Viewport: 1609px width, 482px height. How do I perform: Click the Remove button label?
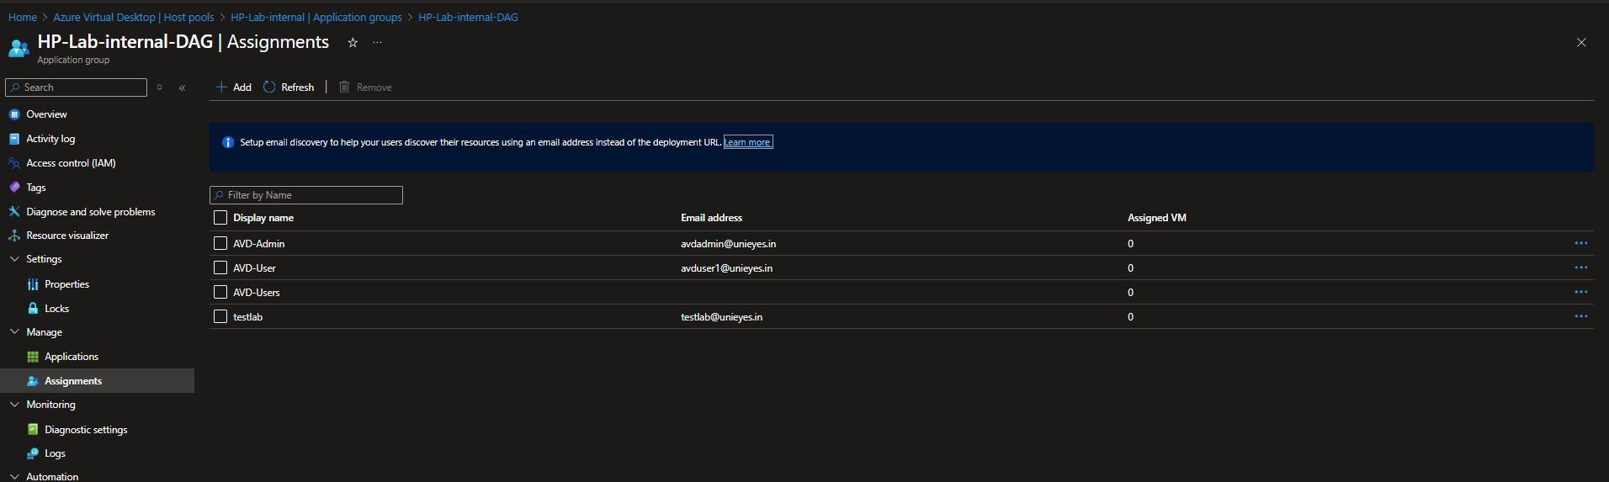pyautogui.click(x=374, y=87)
